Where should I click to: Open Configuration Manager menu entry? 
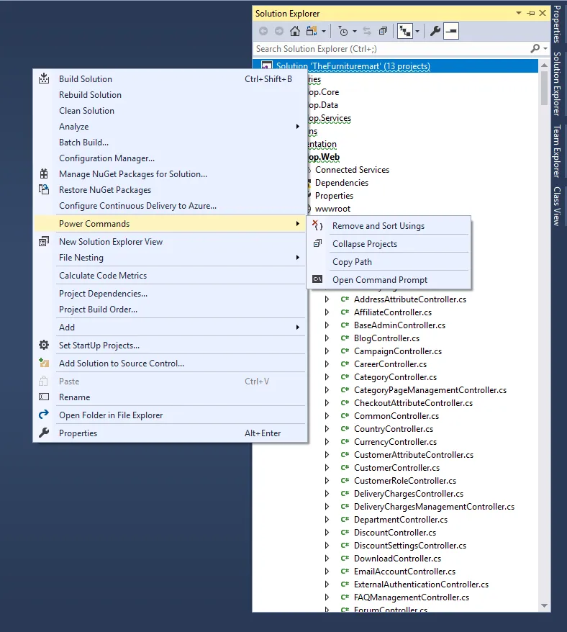point(171,158)
